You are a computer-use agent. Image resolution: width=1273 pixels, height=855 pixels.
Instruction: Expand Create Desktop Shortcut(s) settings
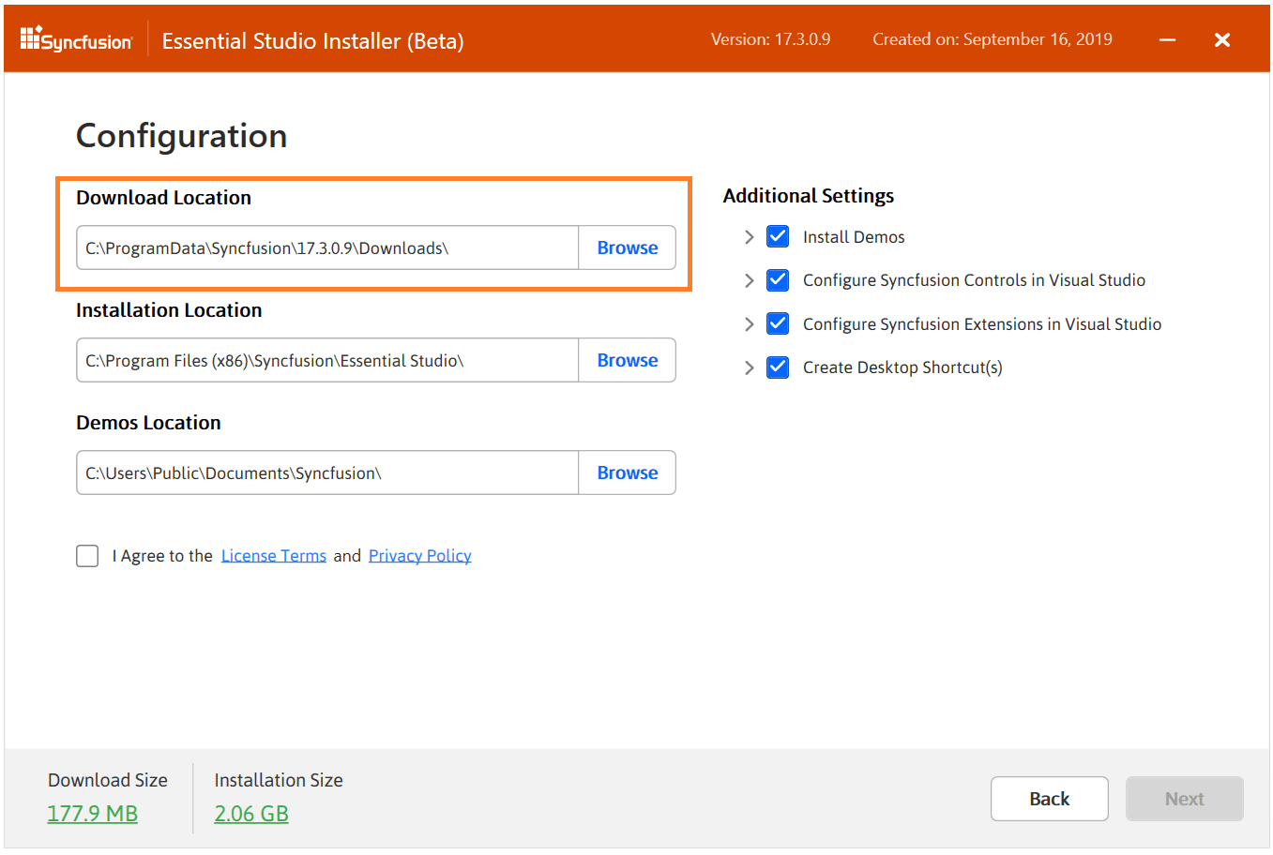[749, 367]
